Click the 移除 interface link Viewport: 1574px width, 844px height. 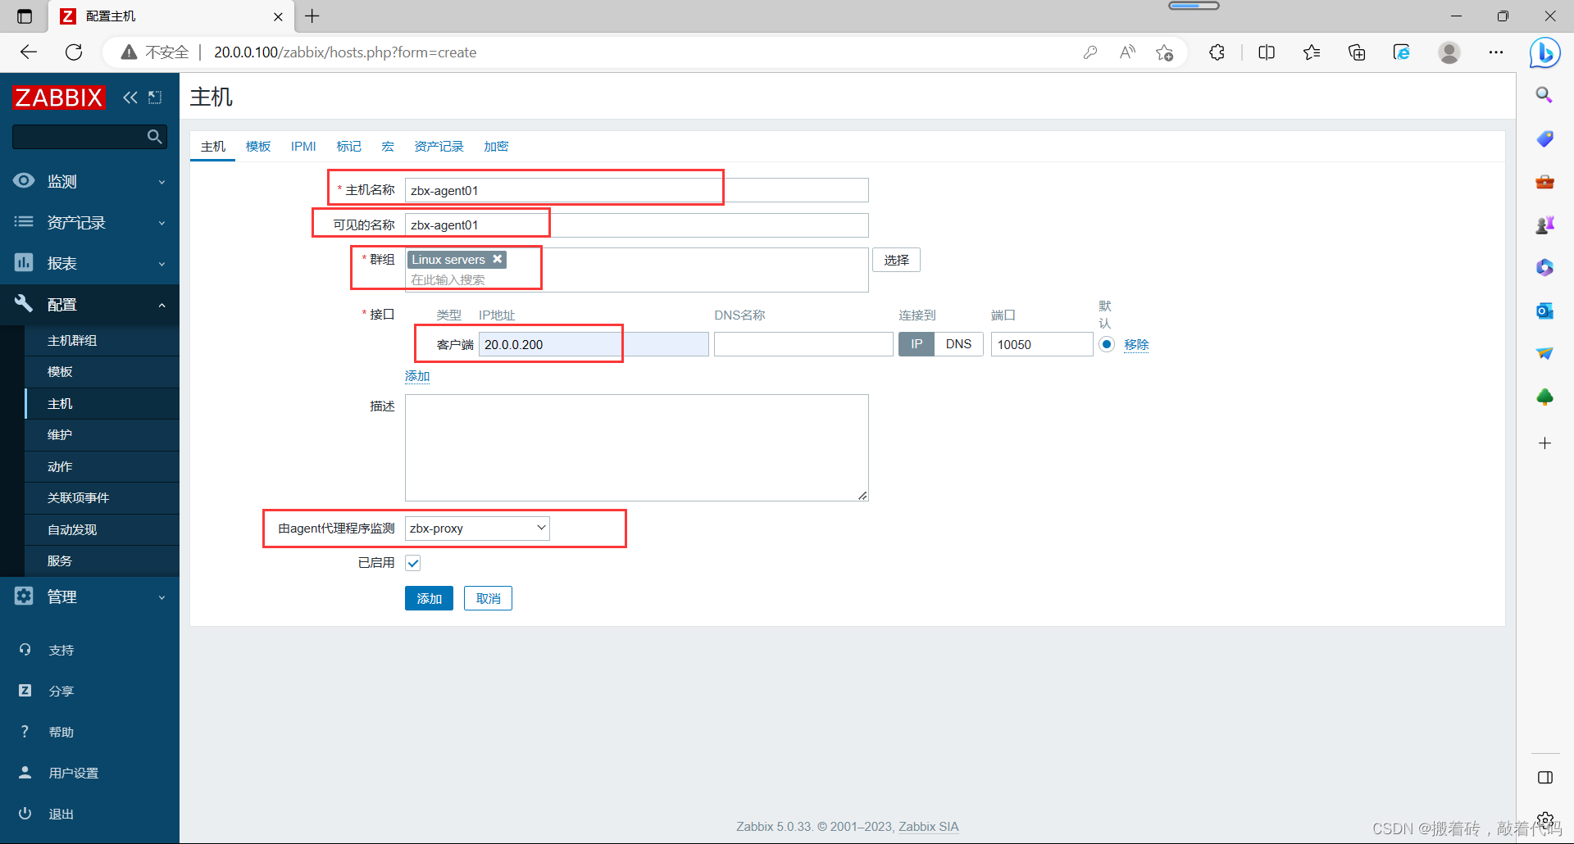1136,345
